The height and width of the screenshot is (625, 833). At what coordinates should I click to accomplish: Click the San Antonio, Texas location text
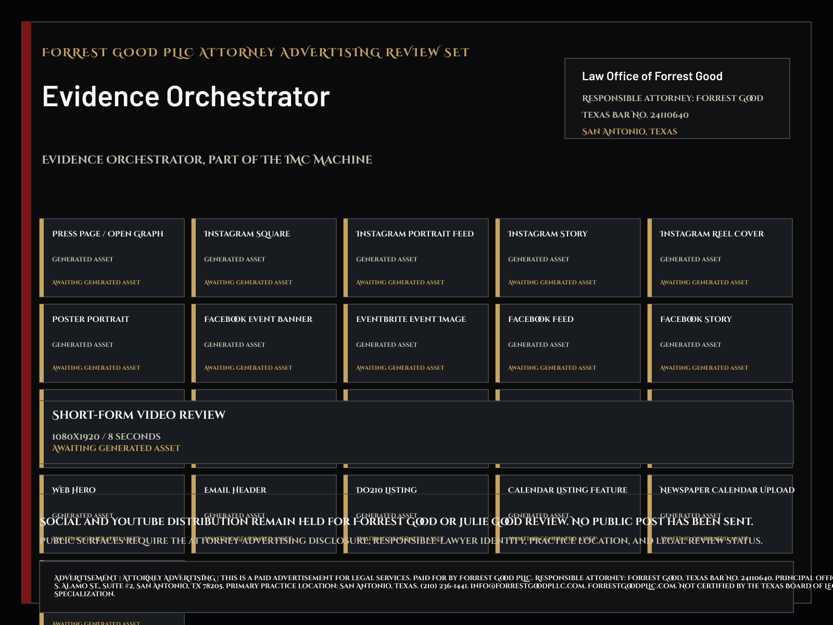tap(629, 132)
